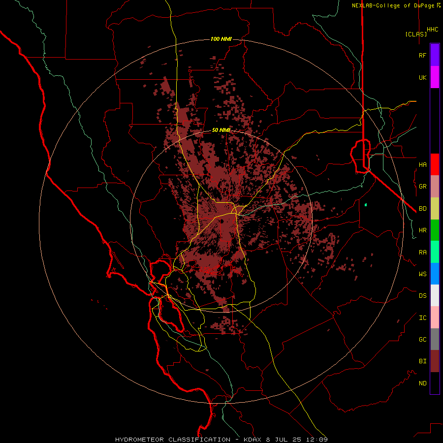This screenshot has width=443, height=443.
Task: Click the DS legend label
Action: (422, 296)
